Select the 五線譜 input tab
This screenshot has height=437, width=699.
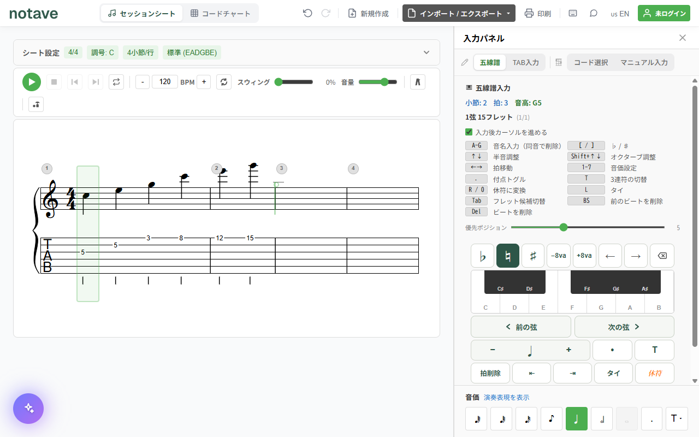490,62
